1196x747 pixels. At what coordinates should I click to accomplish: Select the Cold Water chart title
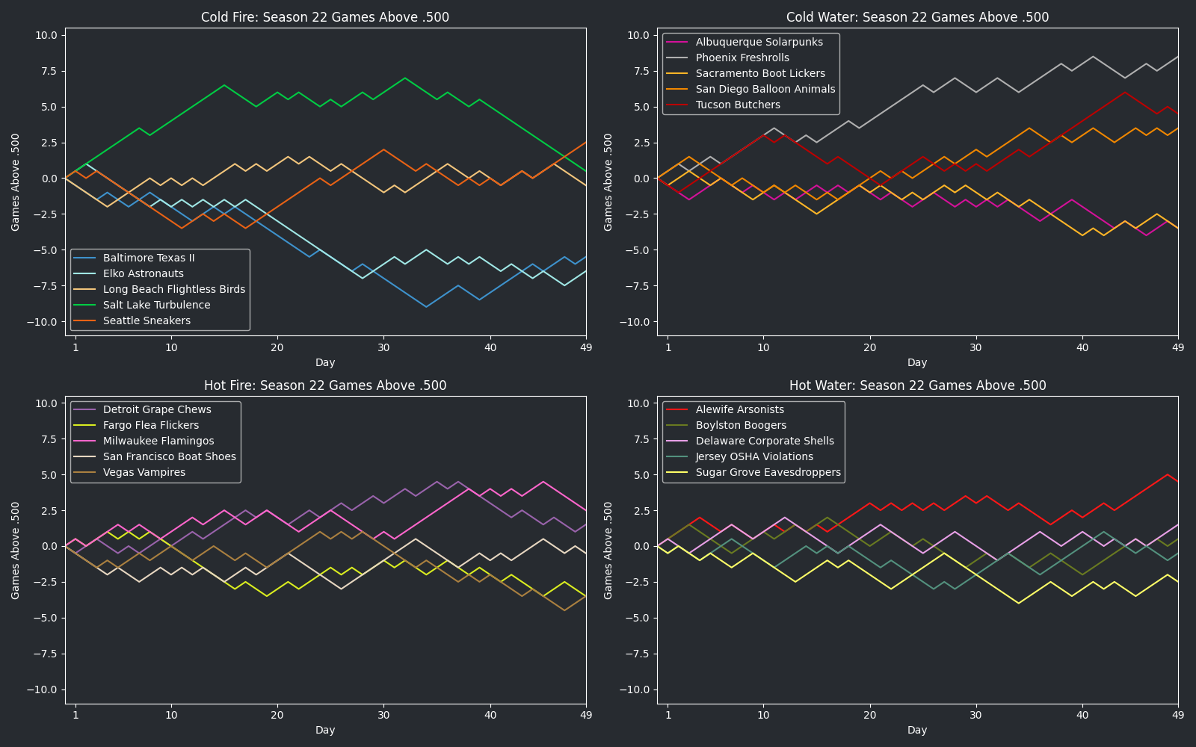coord(917,17)
